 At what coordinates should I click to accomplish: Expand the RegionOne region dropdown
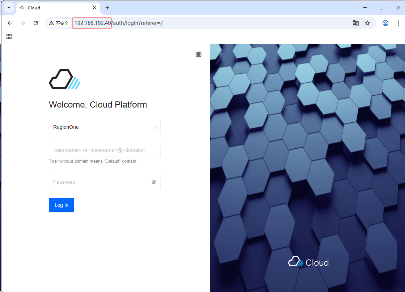click(105, 127)
